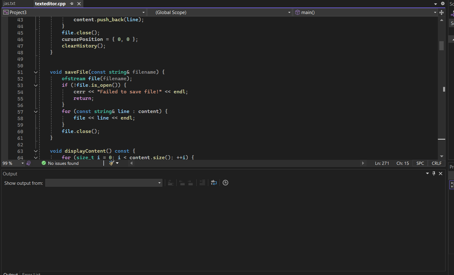Click the Ln: 271 line indicator
Screen dimensions: 454x275
coord(382,163)
